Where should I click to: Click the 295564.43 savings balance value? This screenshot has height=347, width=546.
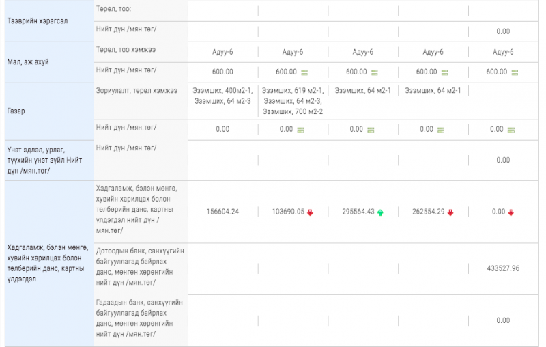[356, 212]
